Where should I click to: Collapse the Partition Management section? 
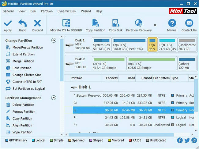[54, 98]
